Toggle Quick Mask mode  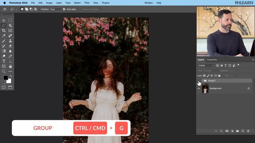[4, 87]
